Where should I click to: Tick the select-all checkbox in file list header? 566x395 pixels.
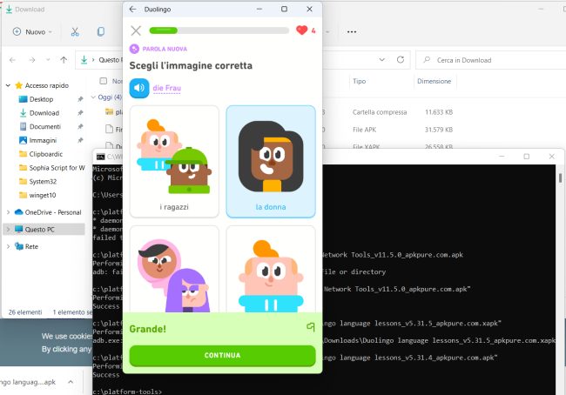coord(104,81)
